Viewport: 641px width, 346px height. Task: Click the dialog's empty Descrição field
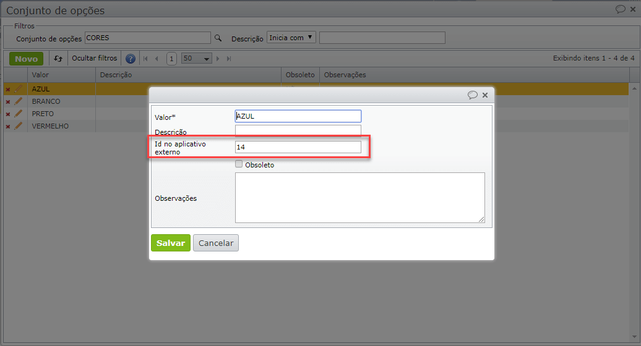click(298, 130)
